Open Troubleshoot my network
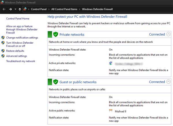The image size is (173, 126). coord(20,61)
